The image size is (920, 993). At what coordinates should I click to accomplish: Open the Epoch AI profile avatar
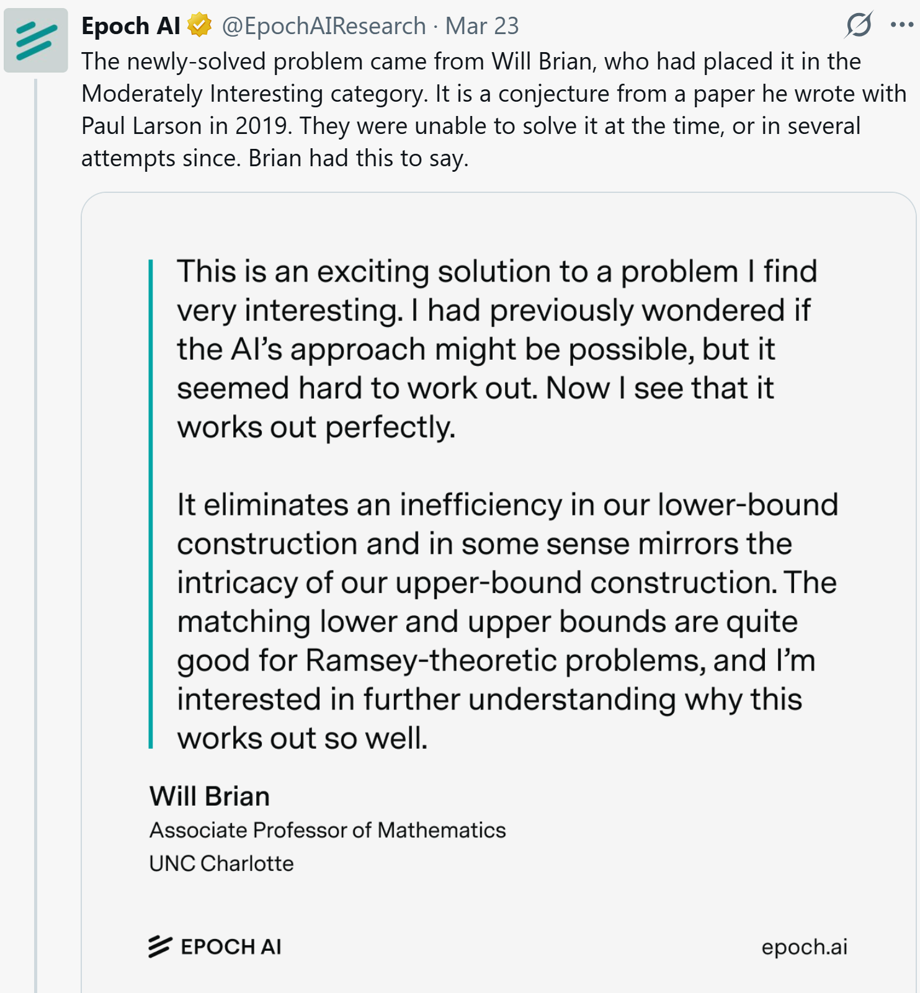[x=36, y=40]
